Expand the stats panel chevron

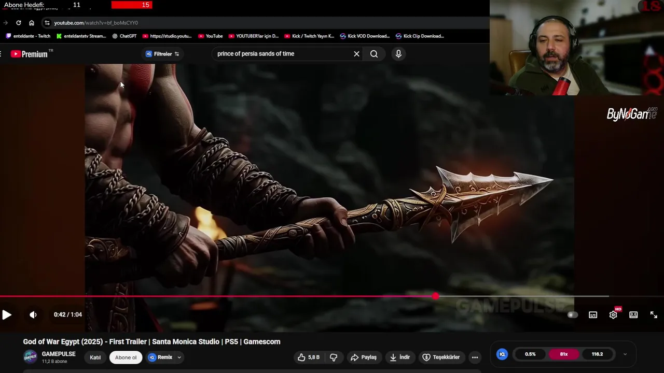[x=625, y=354]
